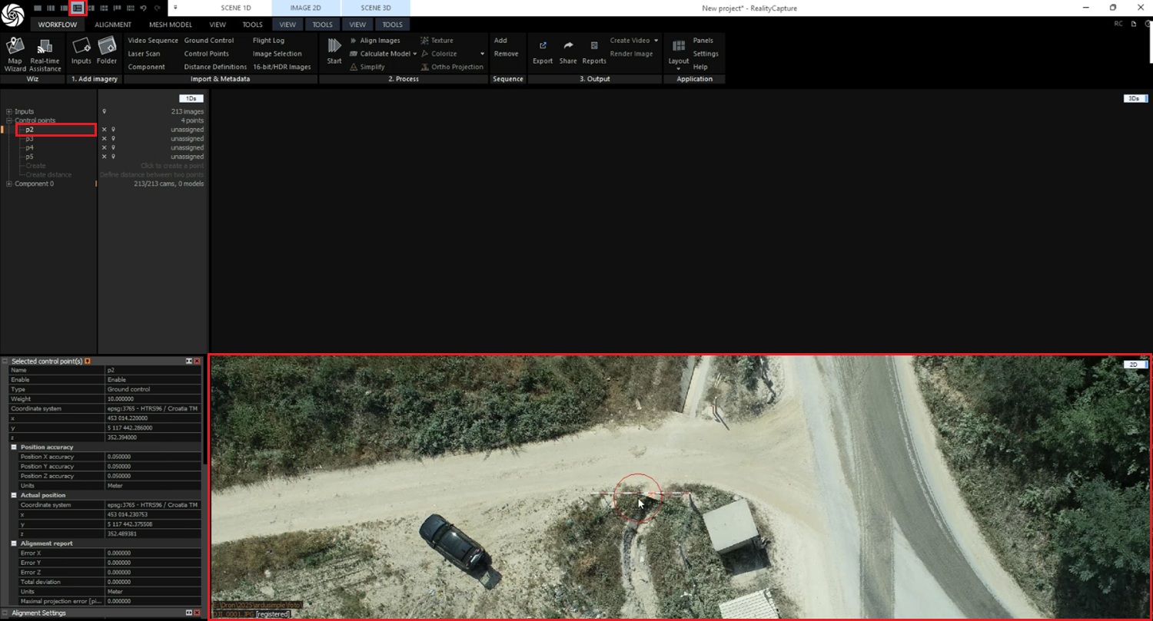Open the Calculate Model dropdown arrow

pyautogui.click(x=415, y=54)
